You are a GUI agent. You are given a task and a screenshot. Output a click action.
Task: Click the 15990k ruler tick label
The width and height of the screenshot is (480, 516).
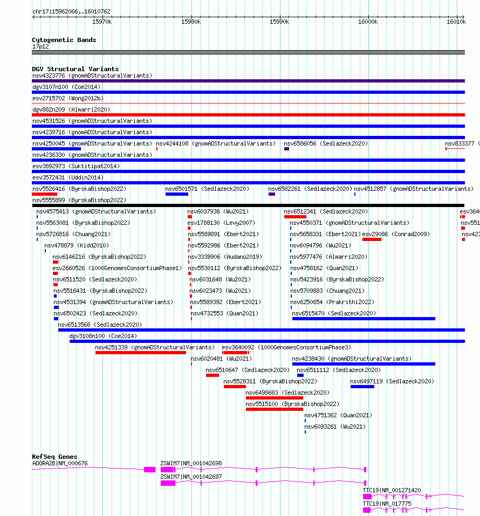279,22
